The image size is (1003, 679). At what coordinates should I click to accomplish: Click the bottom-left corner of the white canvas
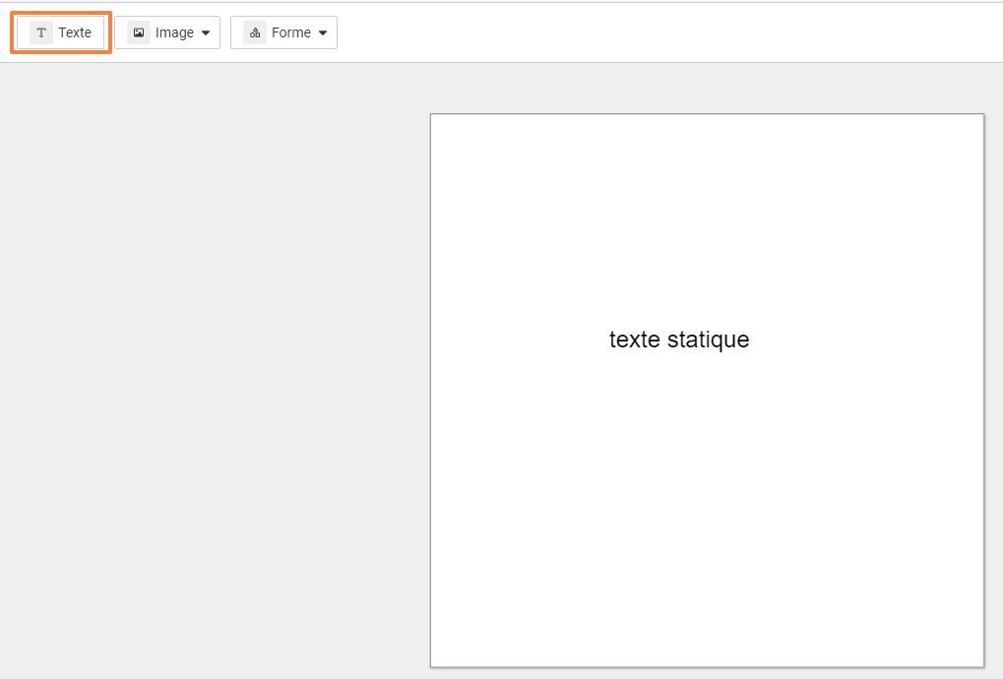(x=433, y=663)
